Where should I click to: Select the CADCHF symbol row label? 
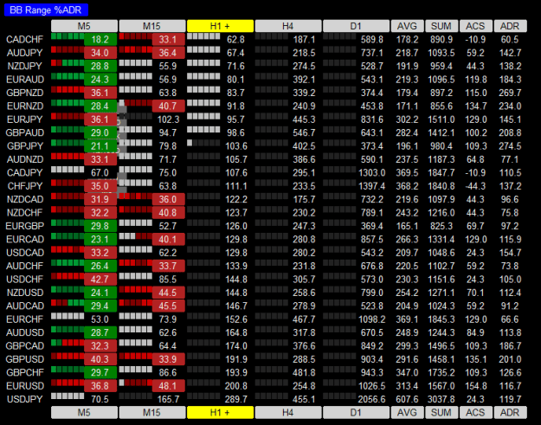click(x=25, y=40)
